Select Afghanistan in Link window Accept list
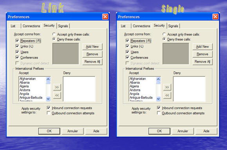Screen dimensions: 227x150 tap(33, 79)
